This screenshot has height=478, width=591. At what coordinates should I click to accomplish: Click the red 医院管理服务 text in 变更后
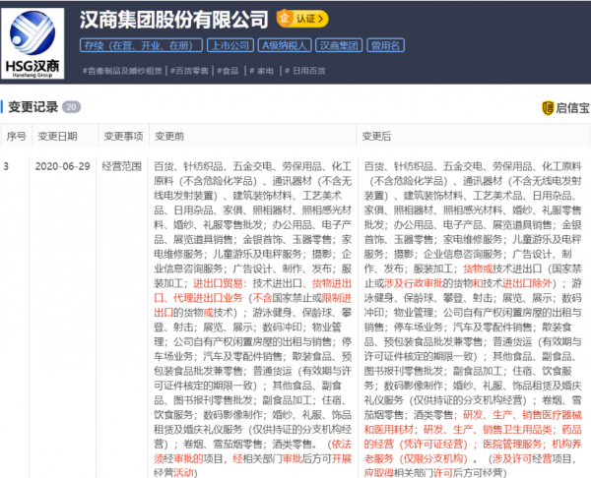coord(512,445)
